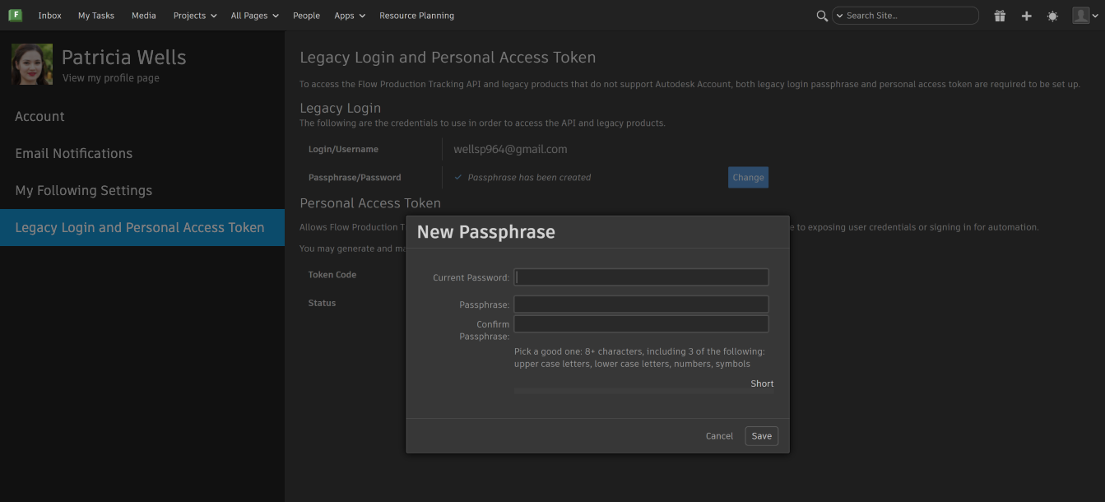Click into the Passphrase field
1105x502 pixels.
point(641,304)
